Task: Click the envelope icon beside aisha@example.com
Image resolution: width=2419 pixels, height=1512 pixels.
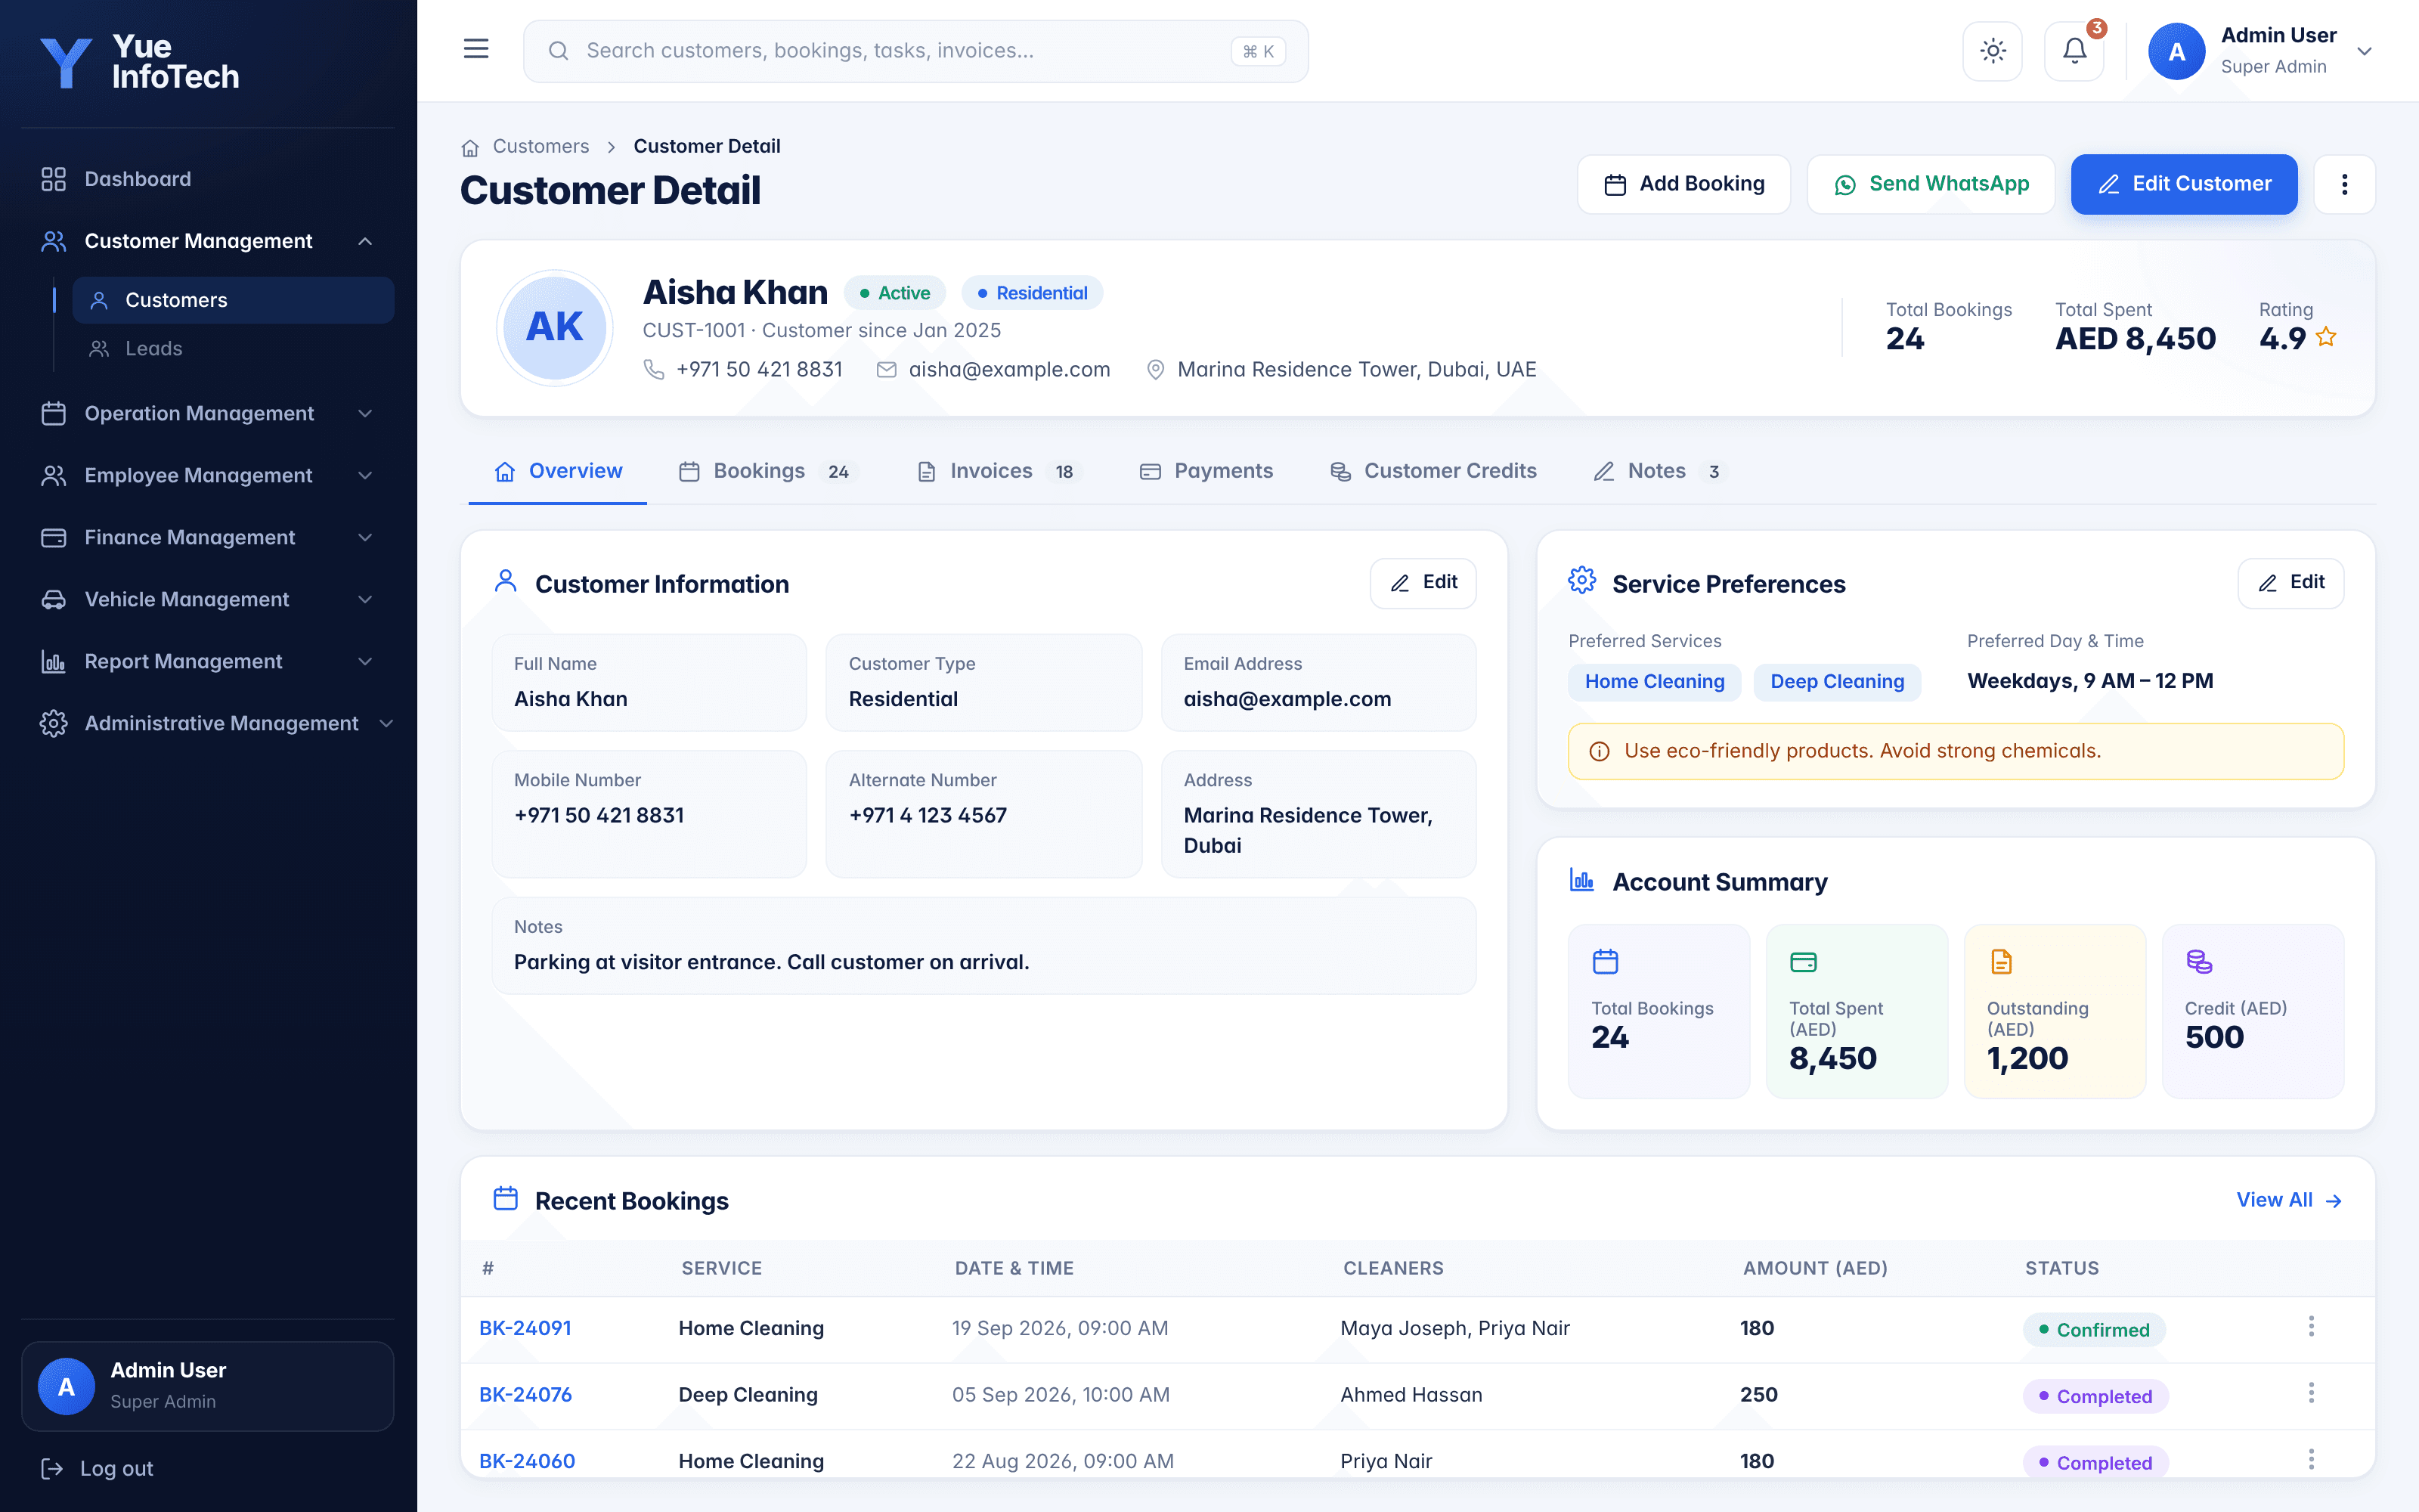Action: click(886, 370)
